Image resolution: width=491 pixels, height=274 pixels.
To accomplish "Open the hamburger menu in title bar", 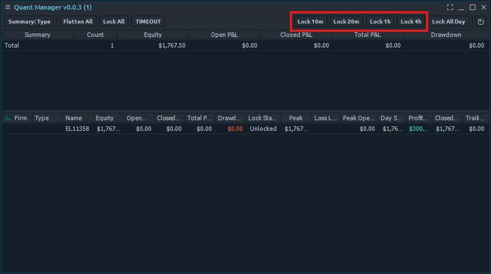I will point(8,7).
